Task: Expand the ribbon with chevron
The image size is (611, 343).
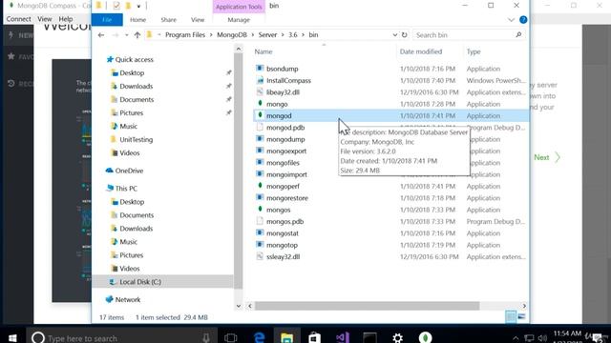Action: click(x=512, y=20)
